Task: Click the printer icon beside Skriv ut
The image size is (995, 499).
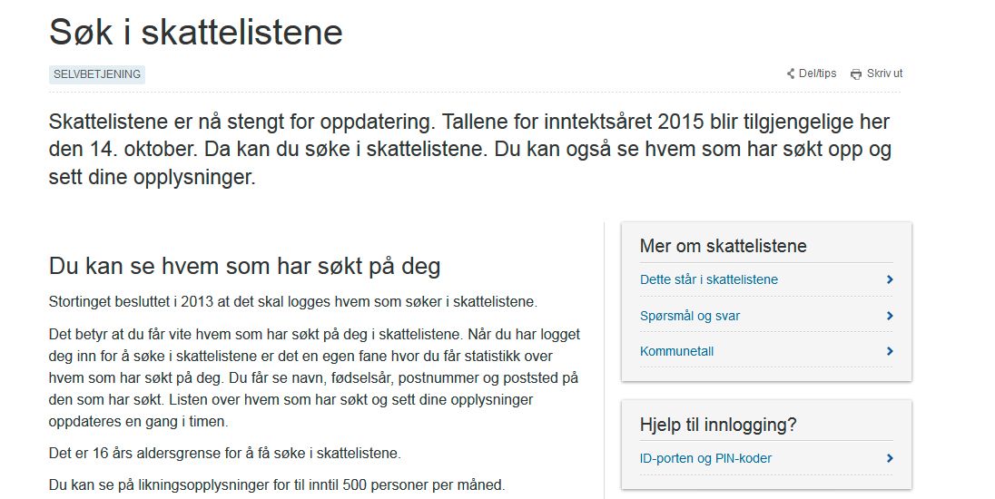Action: click(857, 74)
